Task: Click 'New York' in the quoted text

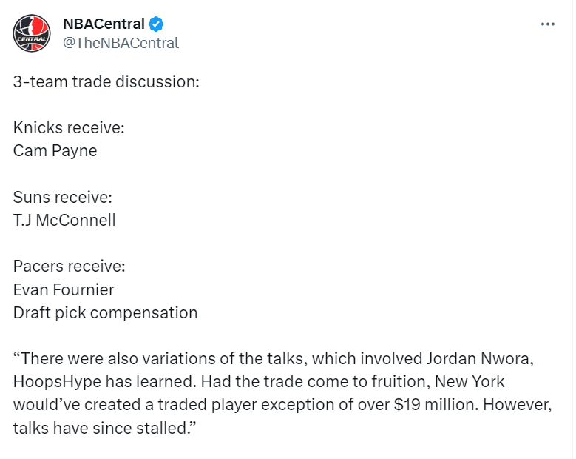Action: (x=470, y=382)
